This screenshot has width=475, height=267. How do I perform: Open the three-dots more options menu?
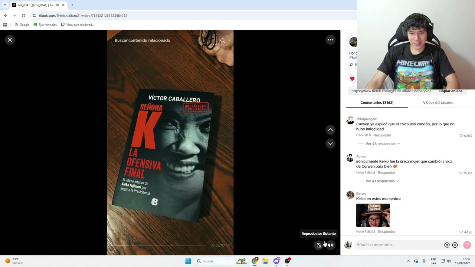tap(330, 40)
